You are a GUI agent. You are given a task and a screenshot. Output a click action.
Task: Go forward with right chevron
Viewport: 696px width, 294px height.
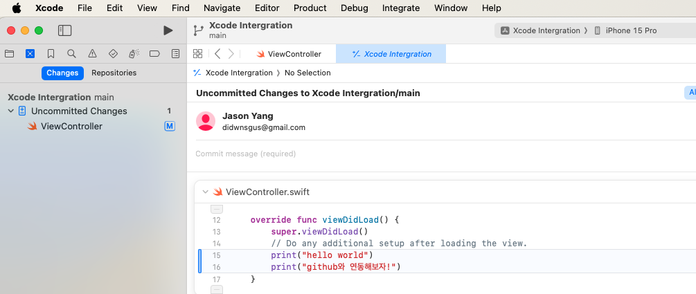coord(231,54)
